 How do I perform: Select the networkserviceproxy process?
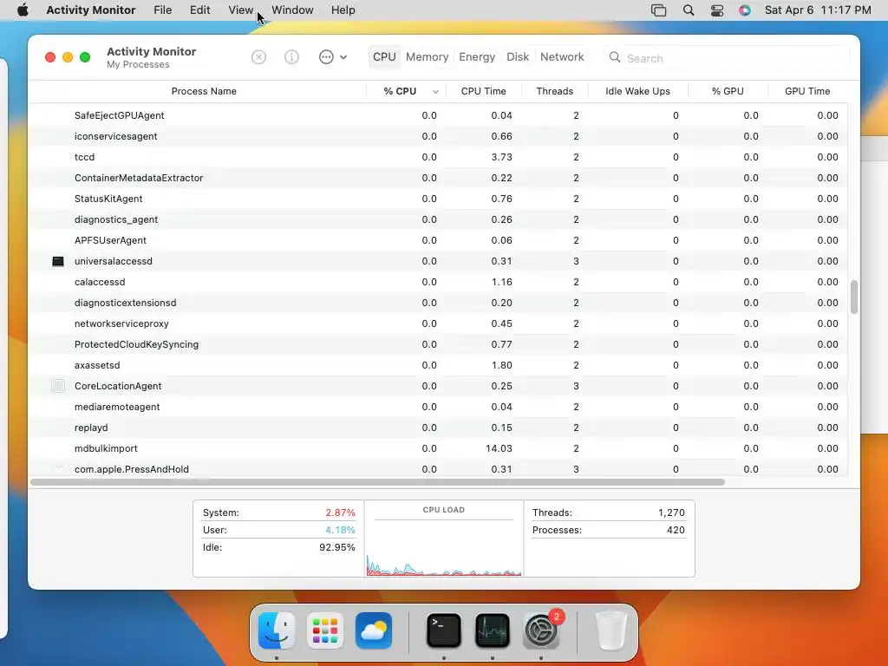pyautogui.click(x=438, y=323)
